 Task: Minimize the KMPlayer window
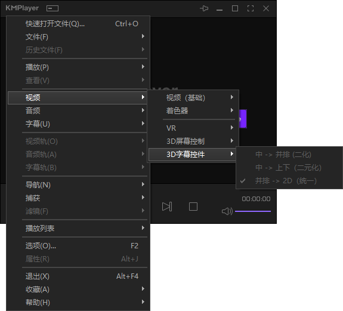pyautogui.click(x=220, y=10)
